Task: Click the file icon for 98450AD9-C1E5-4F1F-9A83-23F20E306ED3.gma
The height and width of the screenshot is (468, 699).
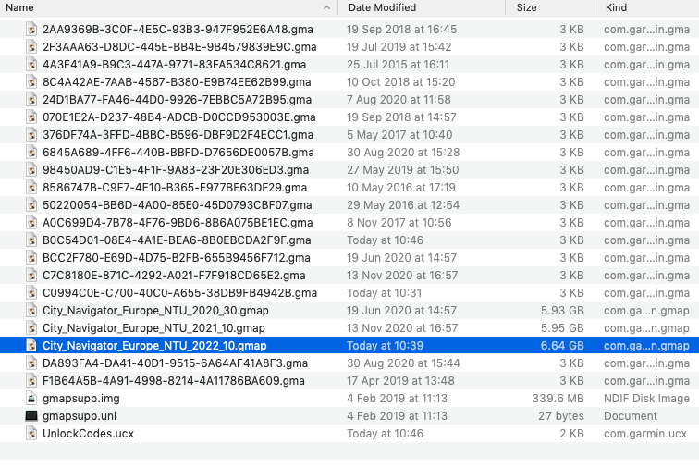Action: click(31, 170)
